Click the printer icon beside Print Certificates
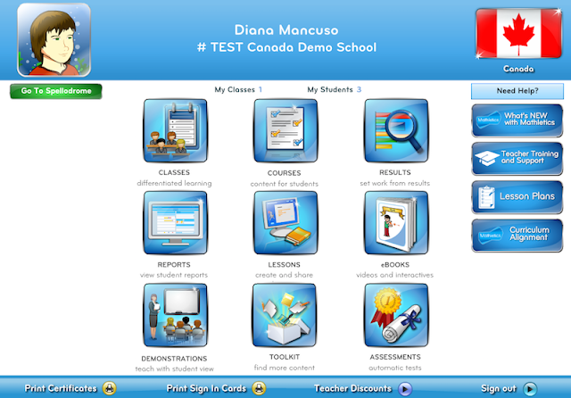 [109, 388]
